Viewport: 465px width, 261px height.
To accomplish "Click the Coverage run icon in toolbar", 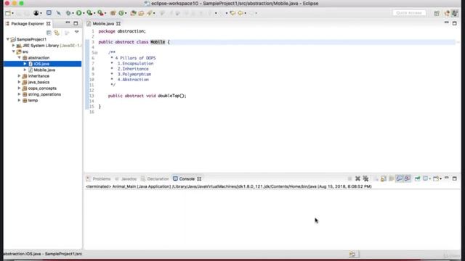I will 89,13.
